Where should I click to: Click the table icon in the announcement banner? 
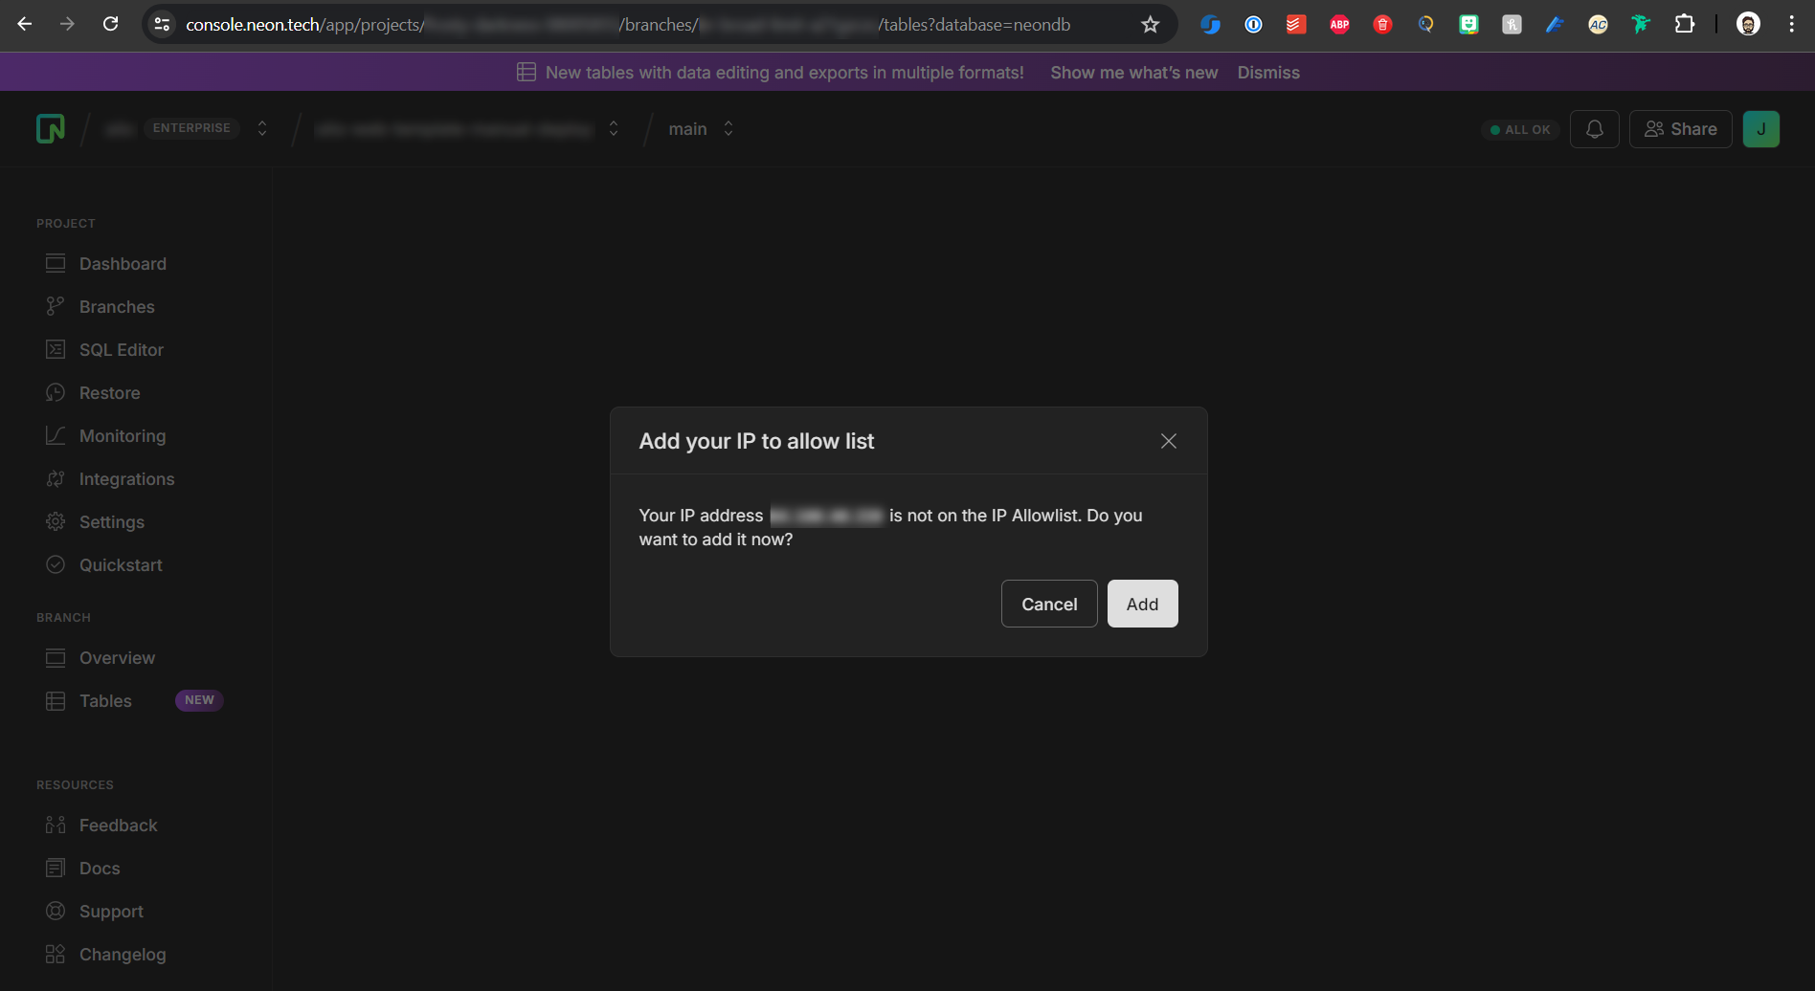tap(526, 72)
